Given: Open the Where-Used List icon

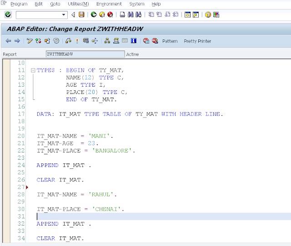Looking at the screenshot, I should [x=95, y=41].
